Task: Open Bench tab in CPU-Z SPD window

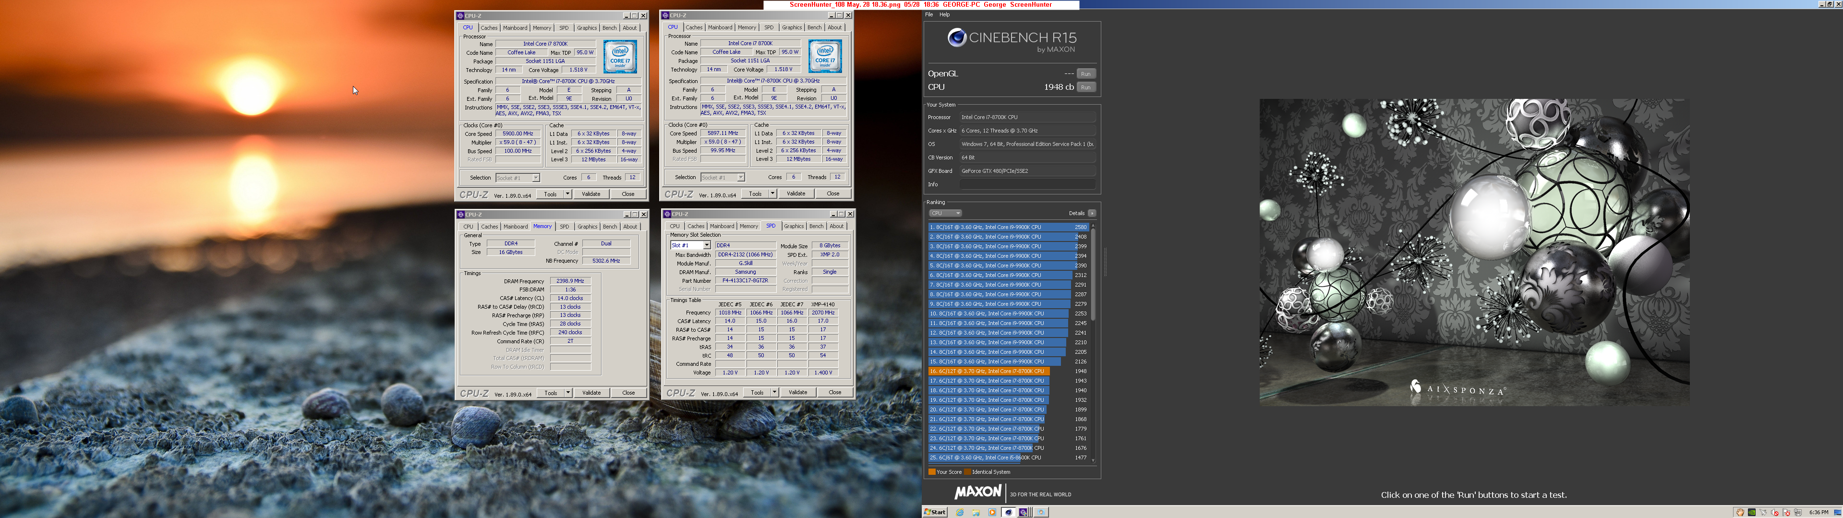Action: point(816,226)
